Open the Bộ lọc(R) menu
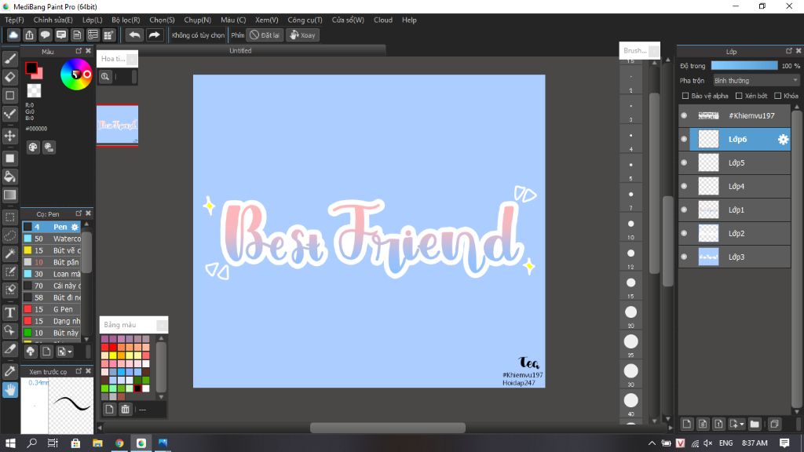 [x=126, y=20]
